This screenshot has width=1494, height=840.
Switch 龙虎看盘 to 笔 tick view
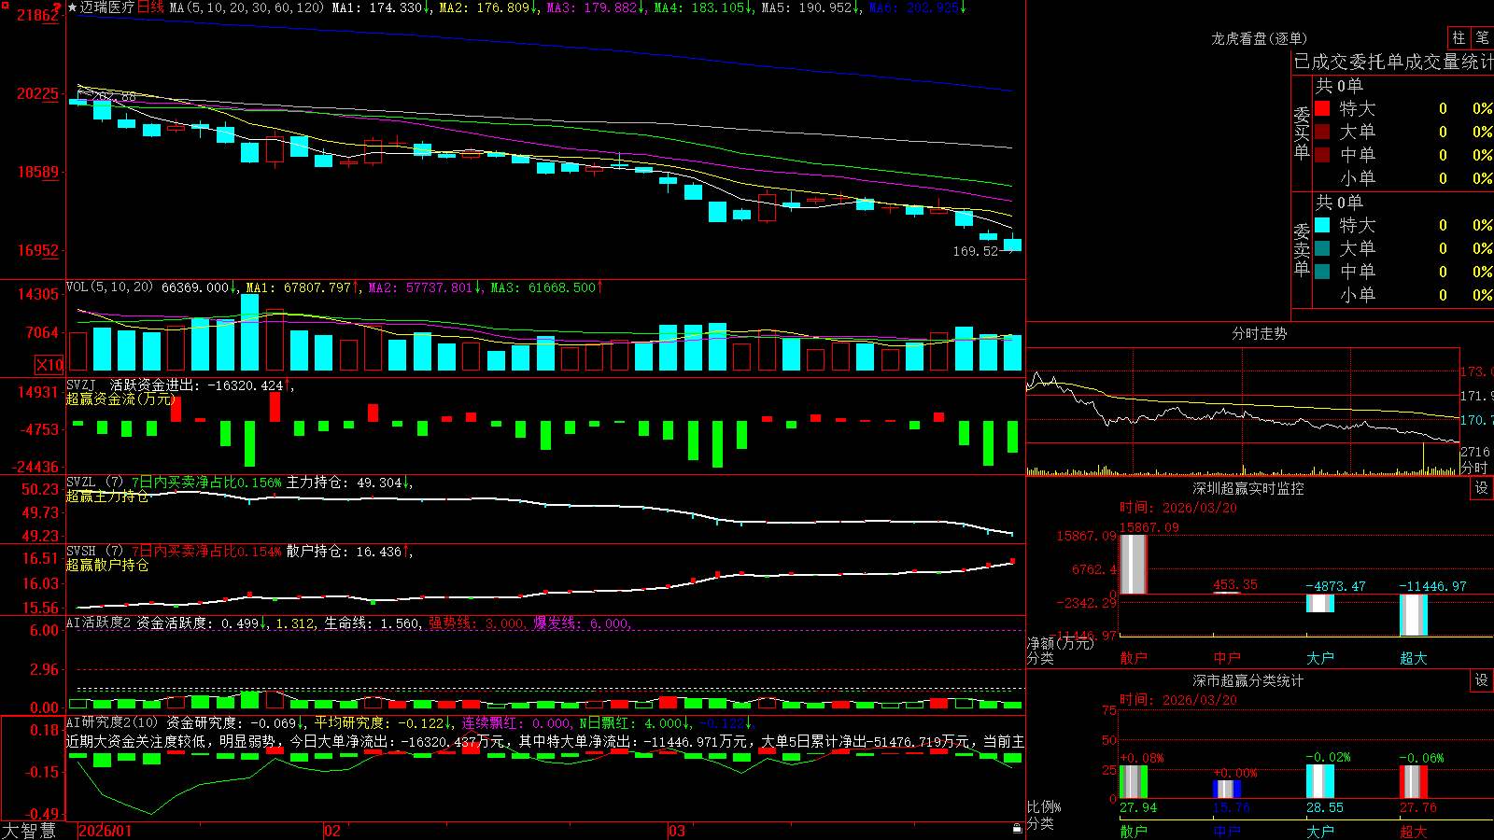pos(1482,37)
